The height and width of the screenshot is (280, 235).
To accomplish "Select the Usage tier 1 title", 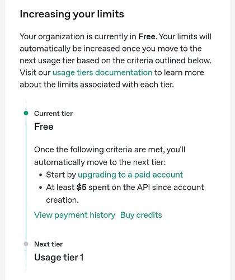I will coord(59,258).
